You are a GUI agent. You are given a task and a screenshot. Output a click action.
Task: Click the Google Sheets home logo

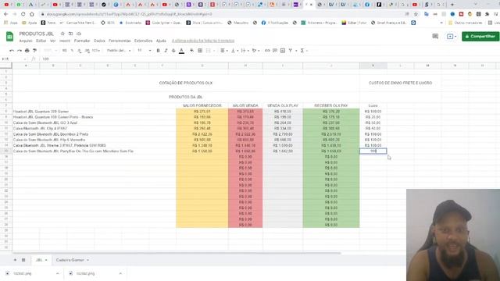point(9,37)
